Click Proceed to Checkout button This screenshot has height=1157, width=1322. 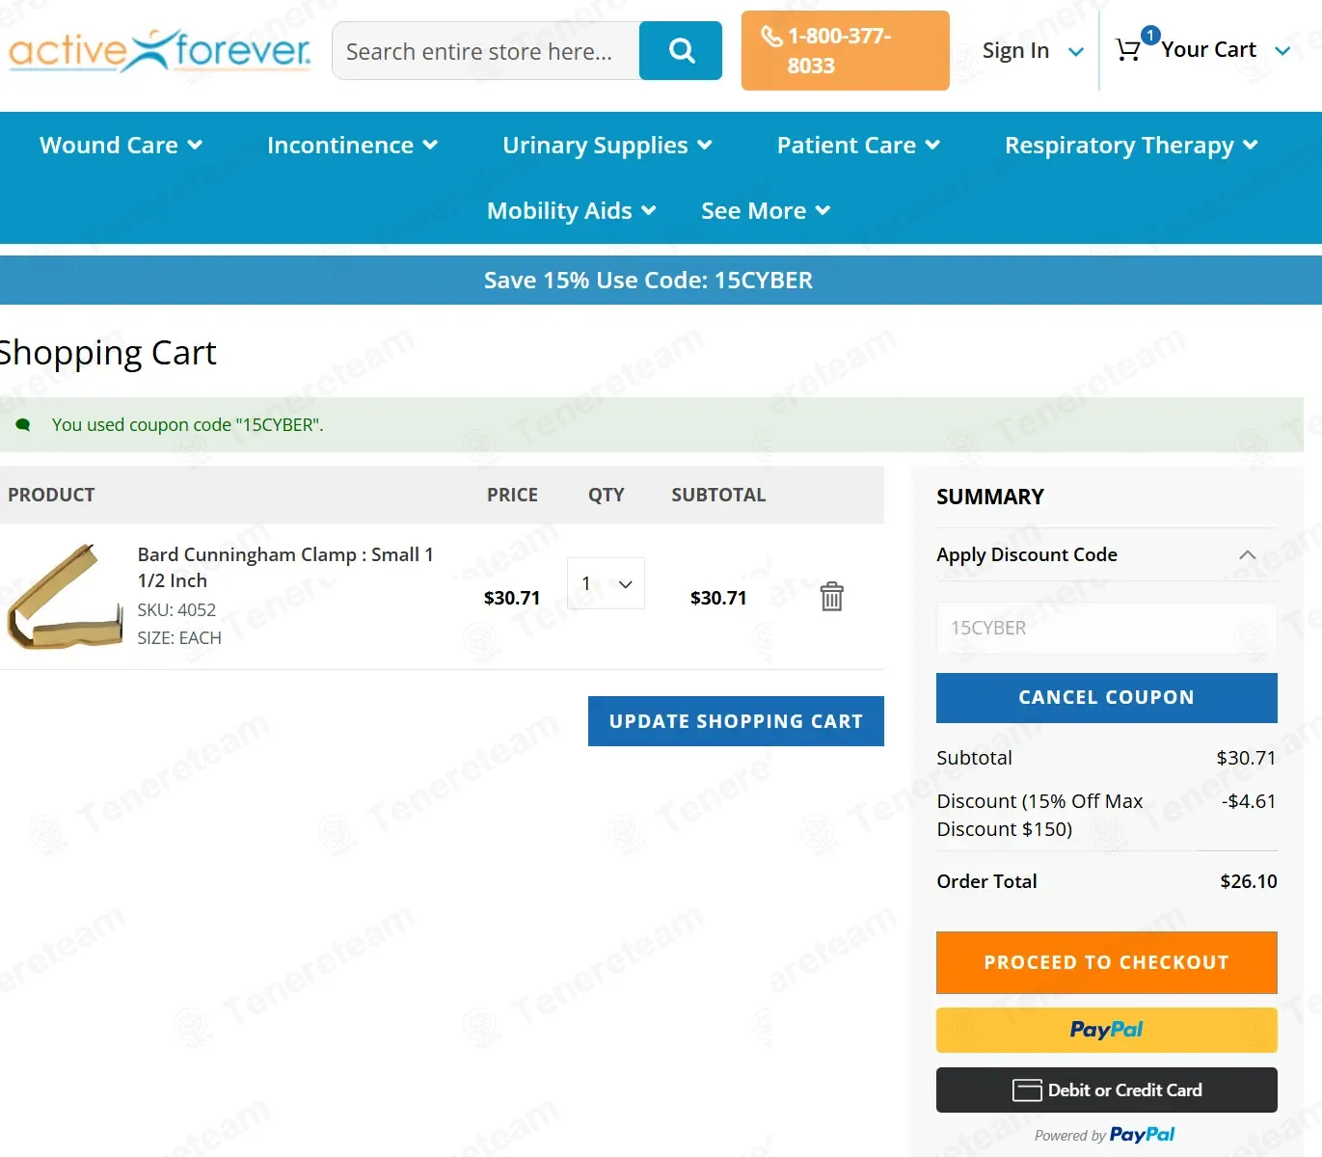coord(1106,962)
